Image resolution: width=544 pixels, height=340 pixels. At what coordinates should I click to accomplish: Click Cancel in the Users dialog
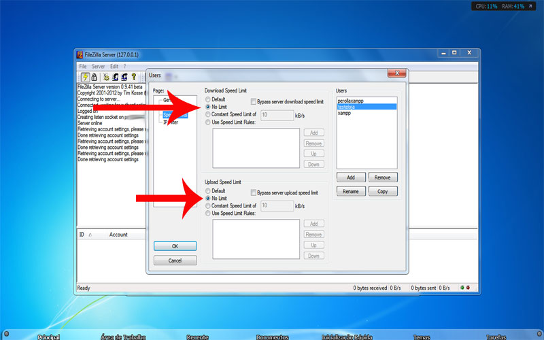175,260
